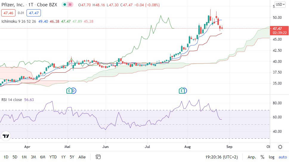Toggle the Anp. adjustment option
Screen dimensions: 289x162
(x=252, y=157)
